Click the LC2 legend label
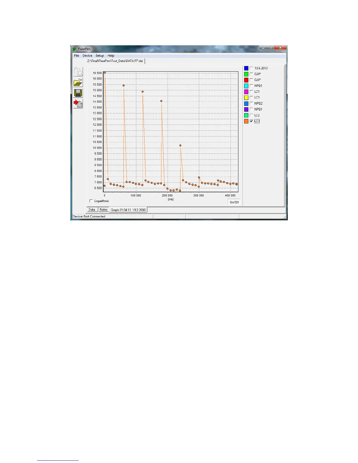This screenshot has height=463, width=358. (x=257, y=115)
